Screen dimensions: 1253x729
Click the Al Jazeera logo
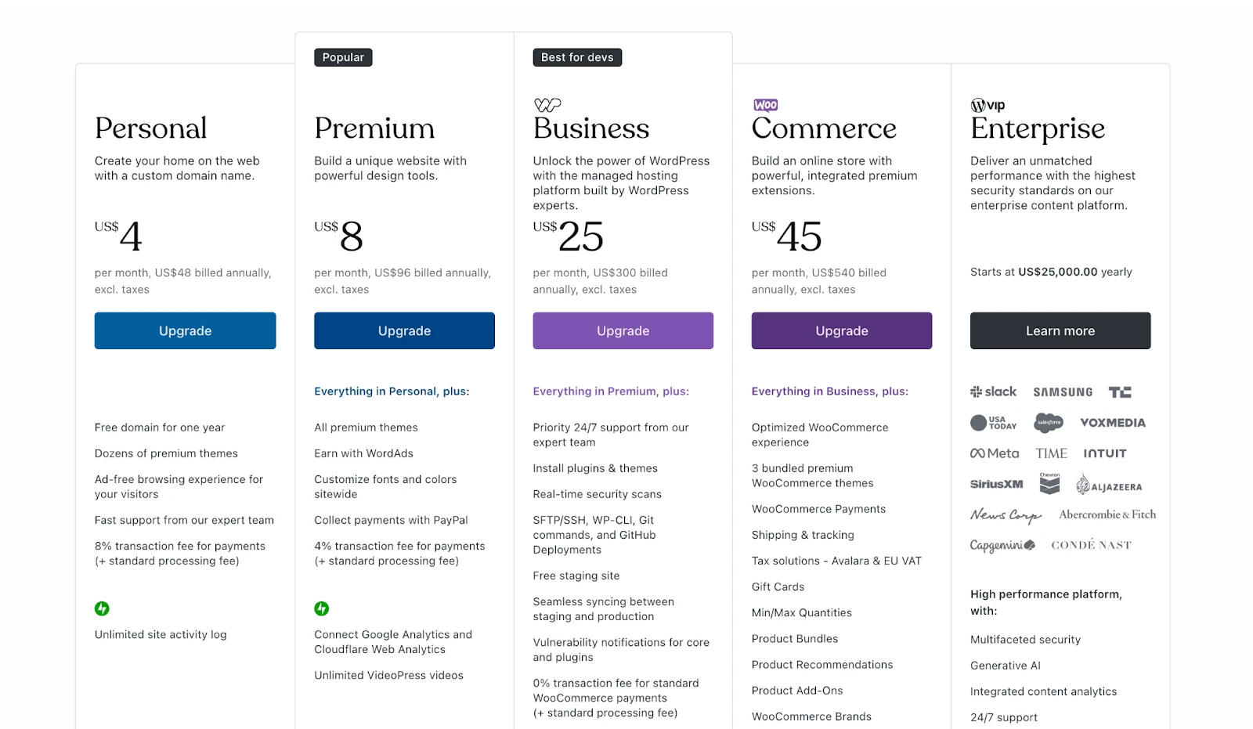pyautogui.click(x=1109, y=485)
